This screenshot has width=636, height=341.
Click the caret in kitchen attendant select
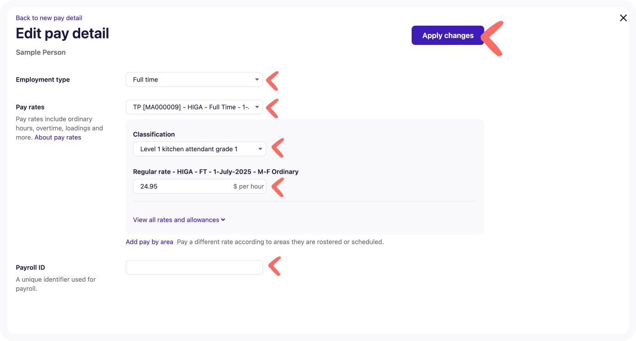click(260, 149)
